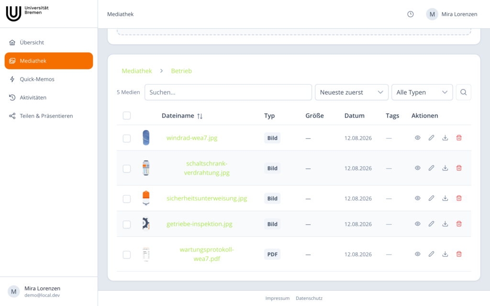The width and height of the screenshot is (490, 306).
Task: Select the sicherheitsunterweisung.jpg row checkbox
Action: click(x=126, y=199)
